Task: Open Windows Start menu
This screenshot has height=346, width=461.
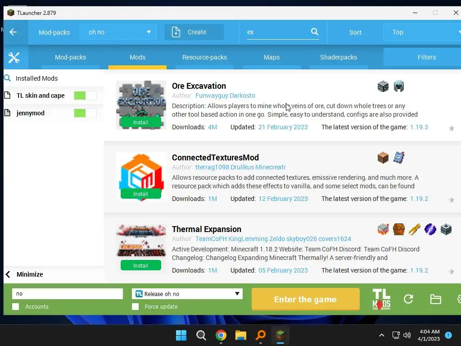Action: coord(181,335)
